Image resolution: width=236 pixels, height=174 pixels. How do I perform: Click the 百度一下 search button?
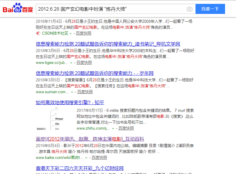click(210, 9)
